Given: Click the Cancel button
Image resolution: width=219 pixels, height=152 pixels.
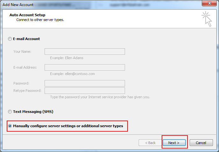Looking at the screenshot, I should coord(201,143).
